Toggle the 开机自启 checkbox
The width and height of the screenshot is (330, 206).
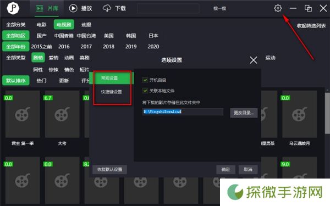(x=145, y=80)
